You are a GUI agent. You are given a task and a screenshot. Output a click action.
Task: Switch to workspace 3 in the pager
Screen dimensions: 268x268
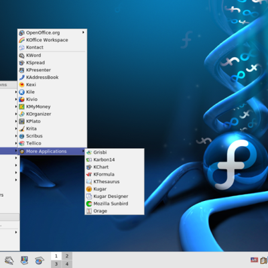[56, 264]
